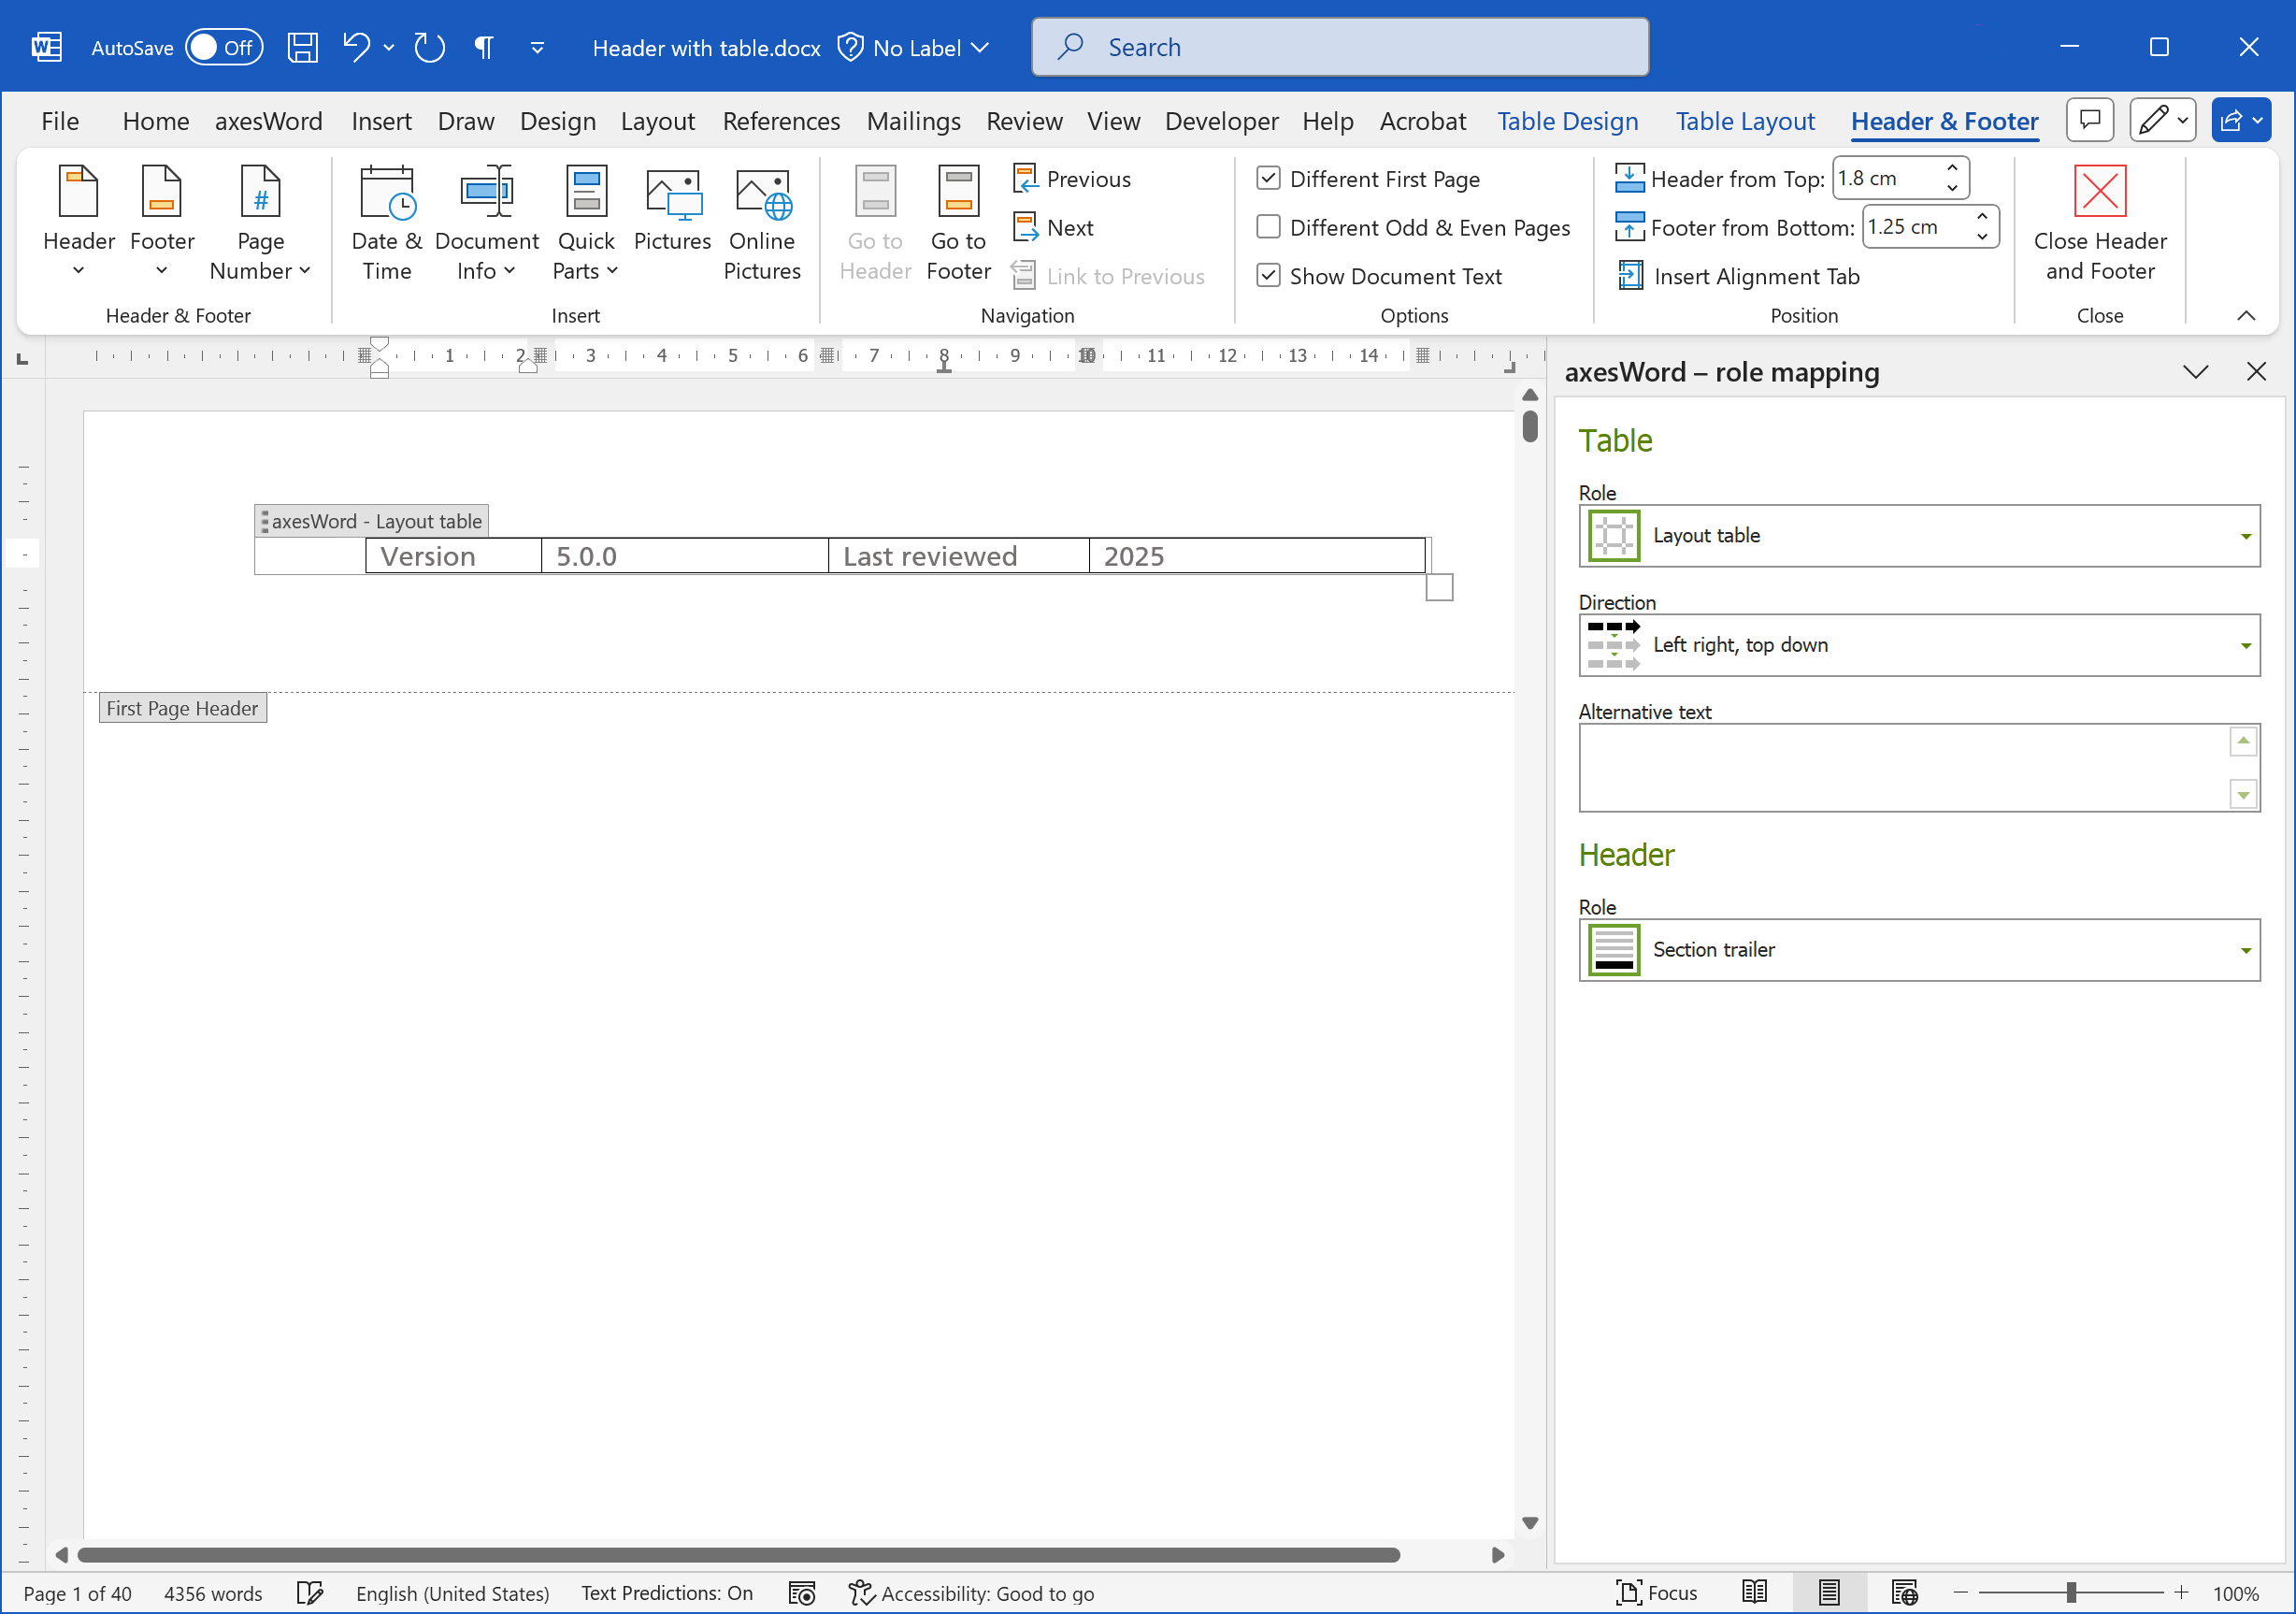Increase Header from Top value
Image resolution: width=2296 pixels, height=1614 pixels.
coord(1951,168)
